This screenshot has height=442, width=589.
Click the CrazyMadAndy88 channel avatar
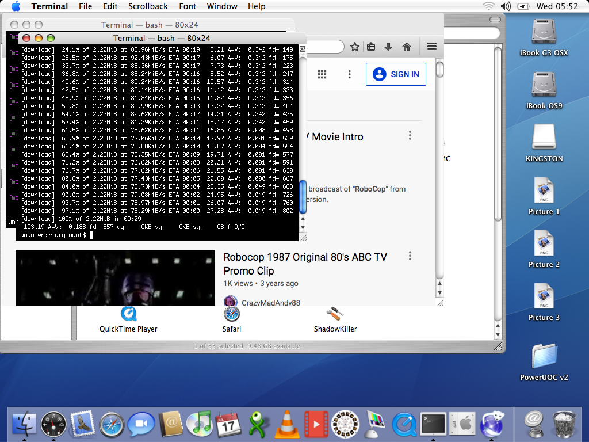point(230,301)
